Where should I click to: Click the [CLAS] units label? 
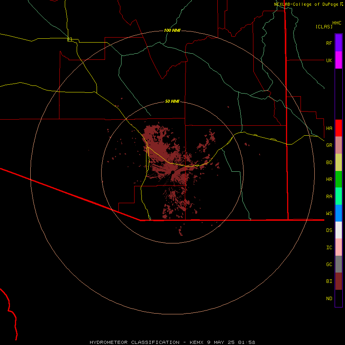324,26
